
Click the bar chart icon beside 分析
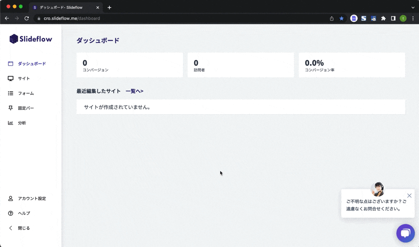[10, 123]
